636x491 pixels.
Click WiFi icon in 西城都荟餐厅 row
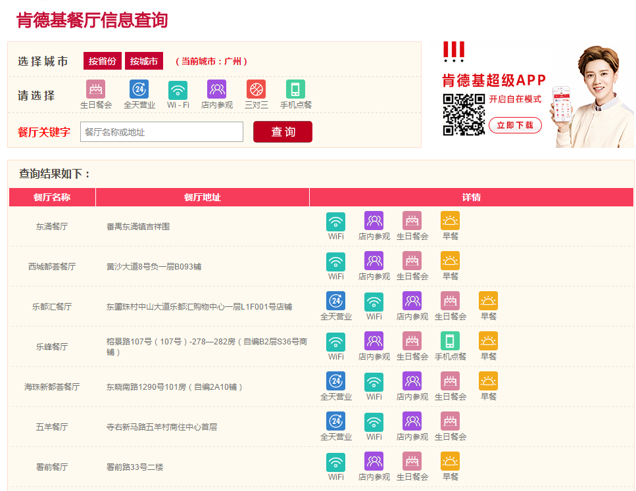pos(336,262)
